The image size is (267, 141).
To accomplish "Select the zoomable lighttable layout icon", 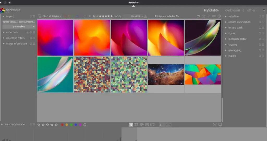I will pyautogui.click(x=136, y=125).
